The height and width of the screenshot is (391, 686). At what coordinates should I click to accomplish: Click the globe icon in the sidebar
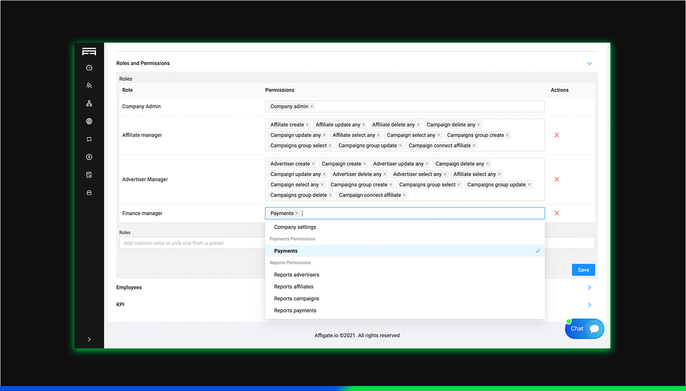point(89,121)
